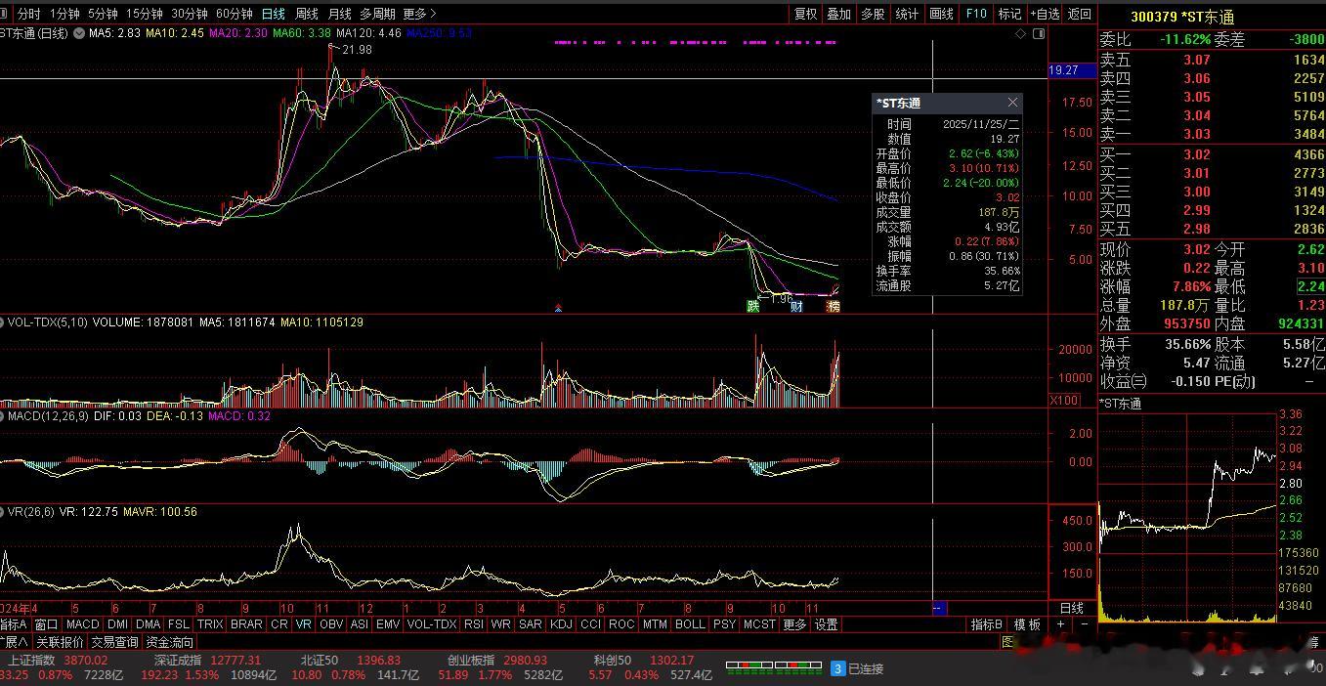Screen dimensions: 1326x686
Task: Click the 跌 marker on the chart
Action: (x=753, y=306)
